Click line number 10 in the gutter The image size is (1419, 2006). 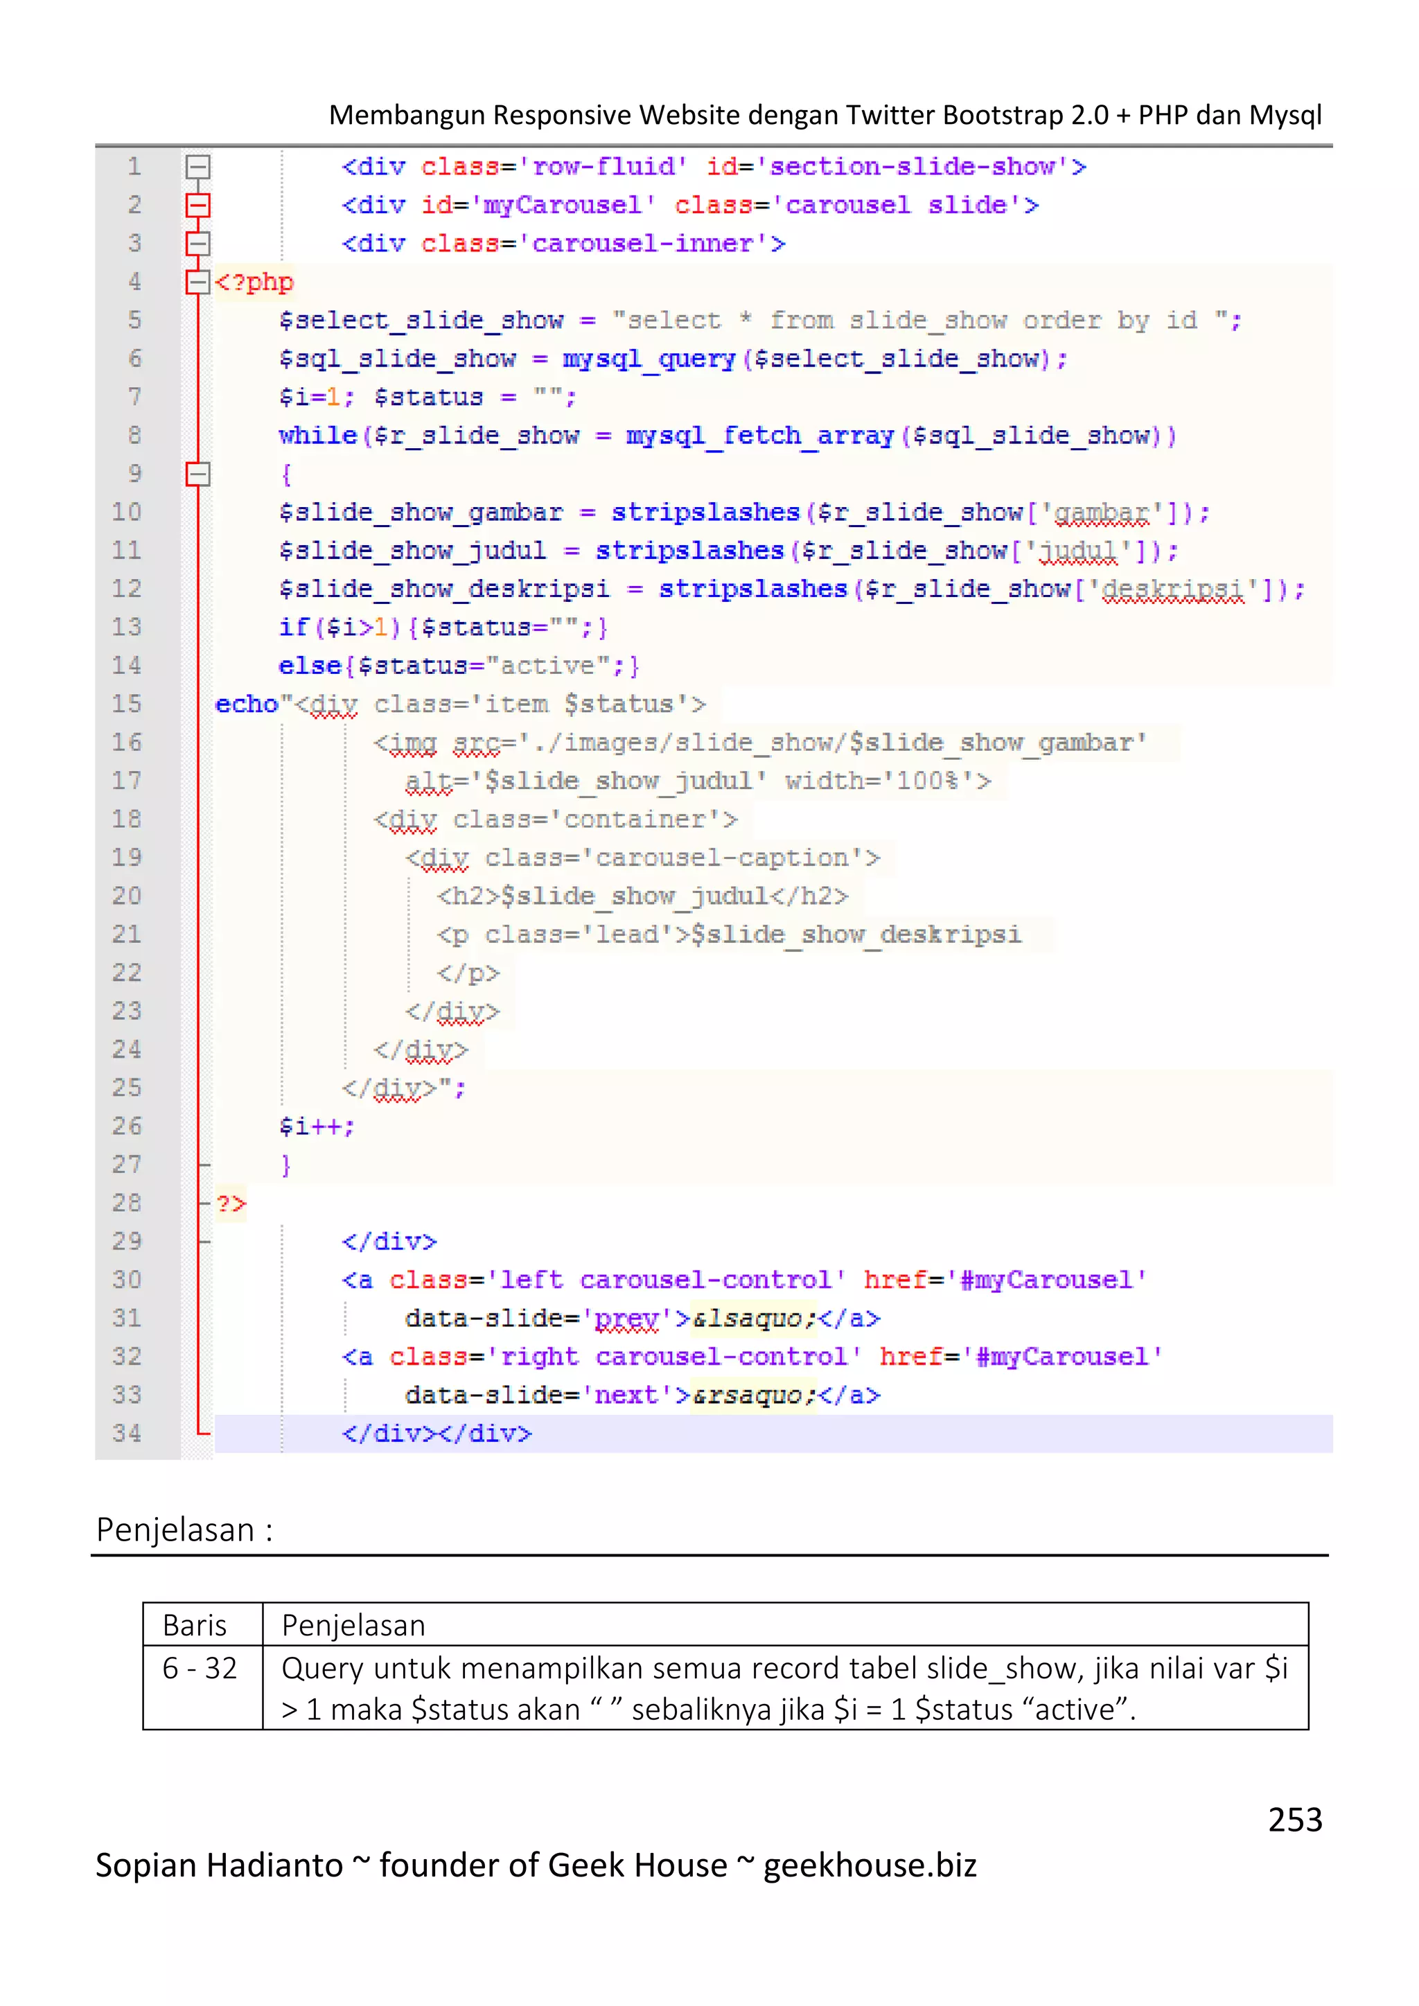click(x=127, y=512)
